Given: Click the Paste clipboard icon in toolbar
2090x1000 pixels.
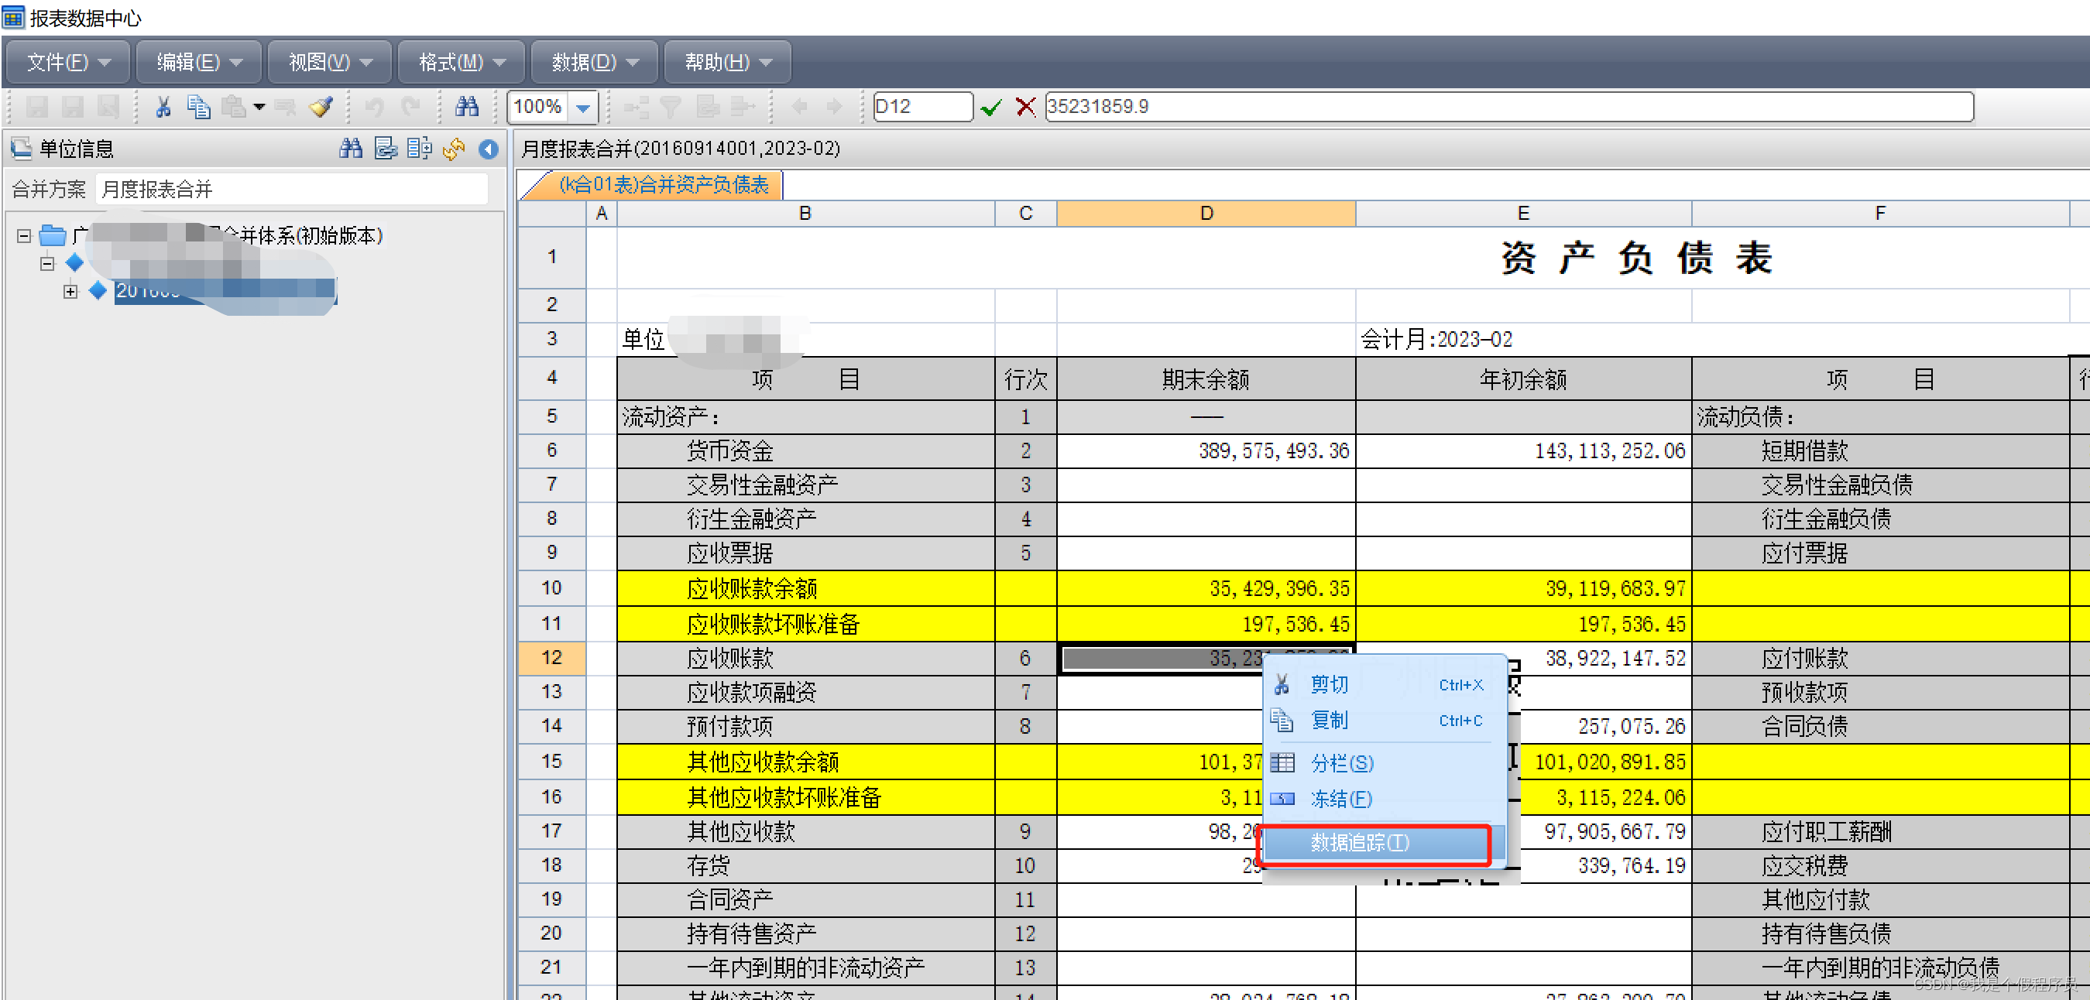Looking at the screenshot, I should tap(234, 107).
